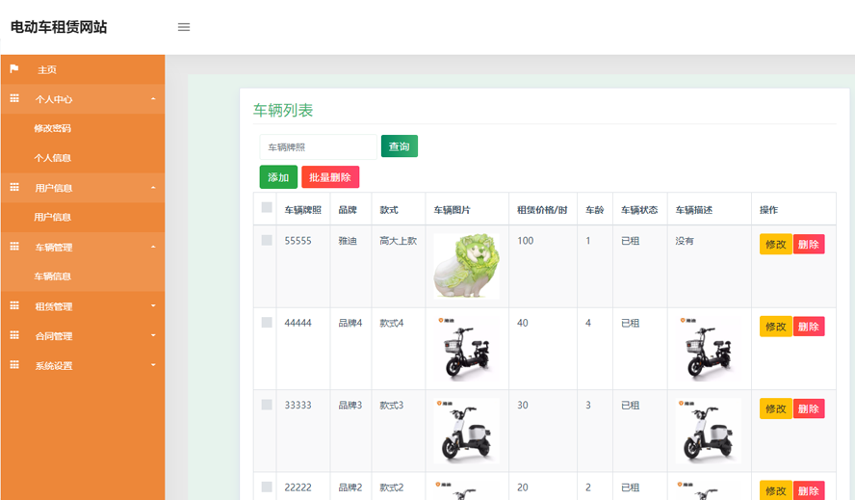
Task: Click the red 批量删除 button
Action: coord(330,177)
